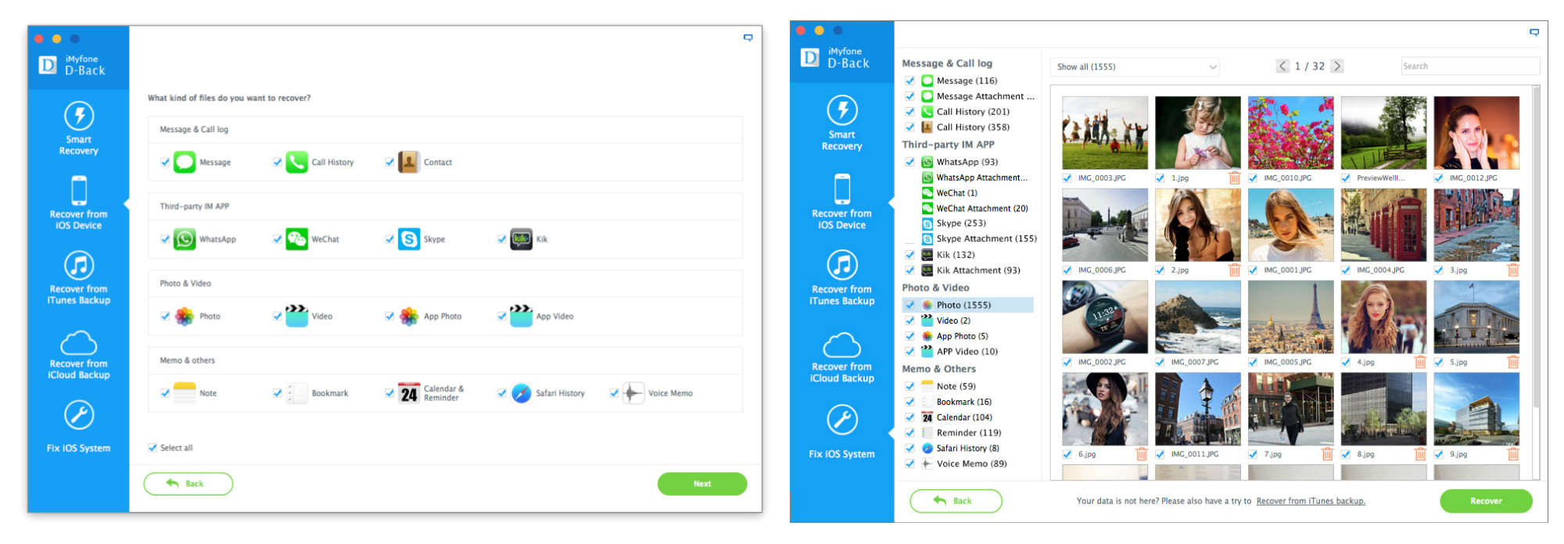This screenshot has height=544, width=1564.
Task: Select APP Video (10) category
Action: [967, 352]
